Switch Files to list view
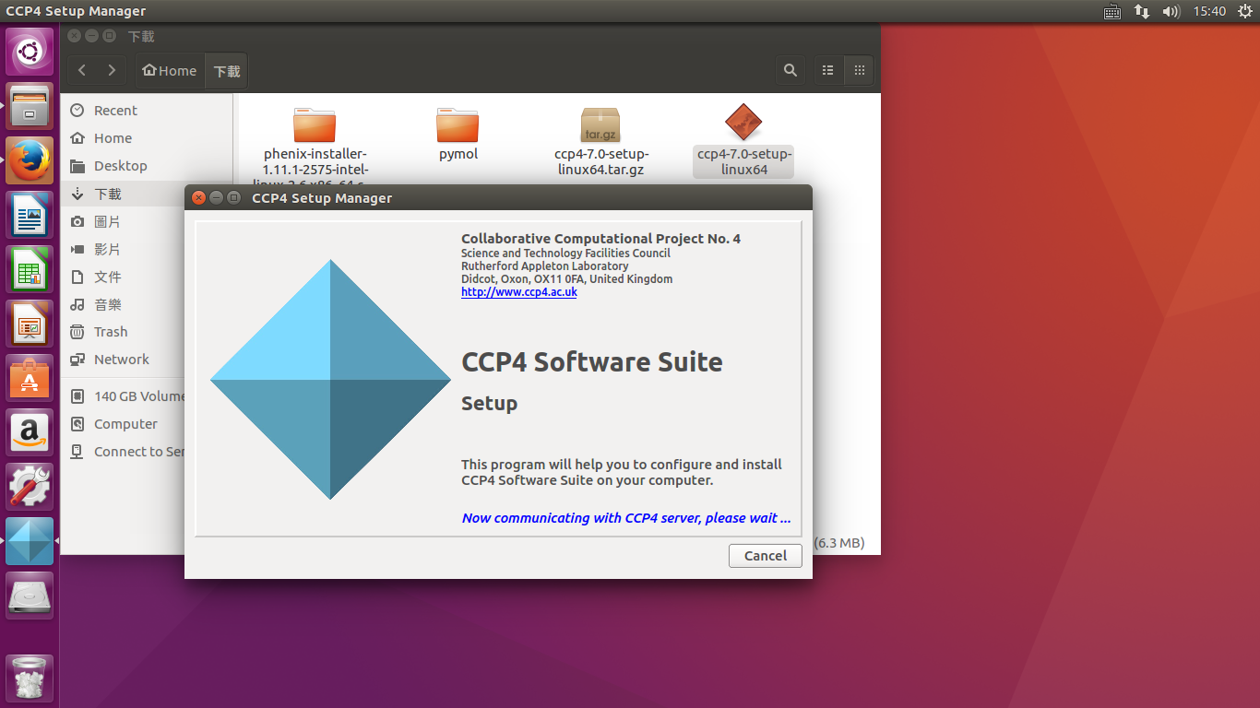The image size is (1260, 708). pyautogui.click(x=828, y=70)
